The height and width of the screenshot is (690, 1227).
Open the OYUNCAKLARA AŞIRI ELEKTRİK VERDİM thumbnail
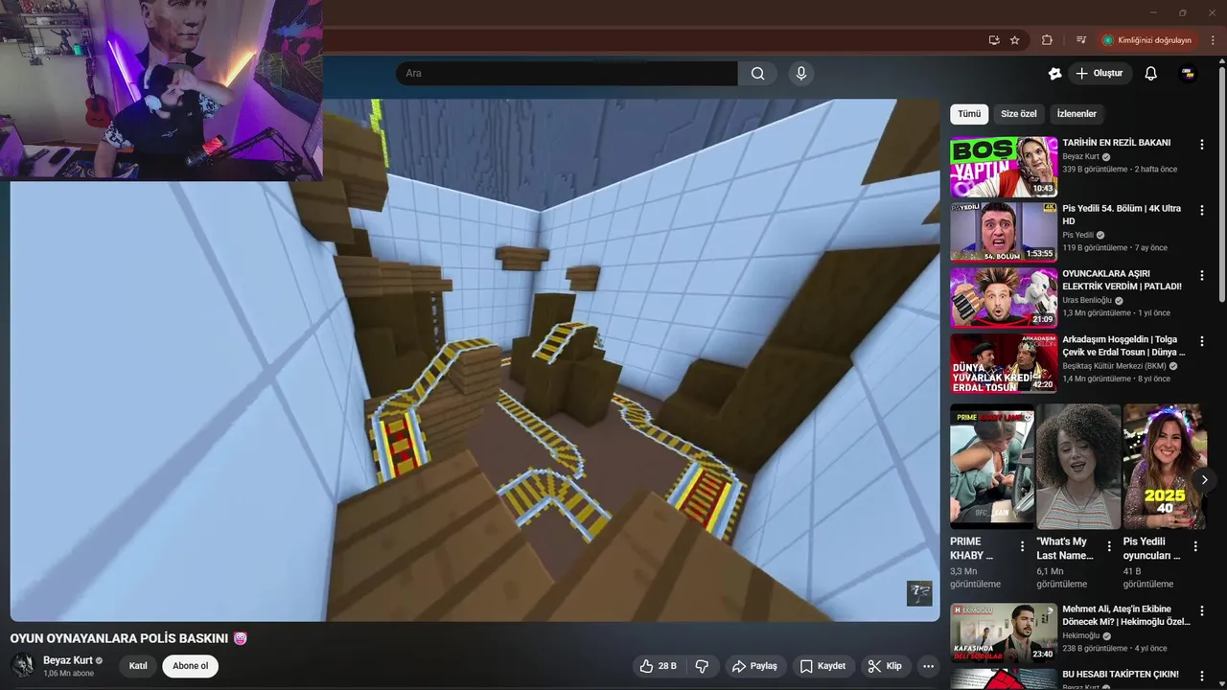click(x=1004, y=297)
